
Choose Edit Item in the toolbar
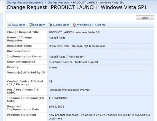(x=39, y=25)
